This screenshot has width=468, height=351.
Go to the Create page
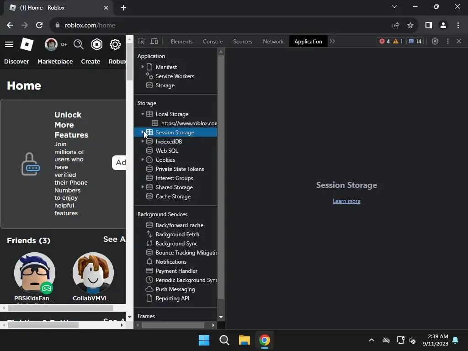click(x=90, y=62)
